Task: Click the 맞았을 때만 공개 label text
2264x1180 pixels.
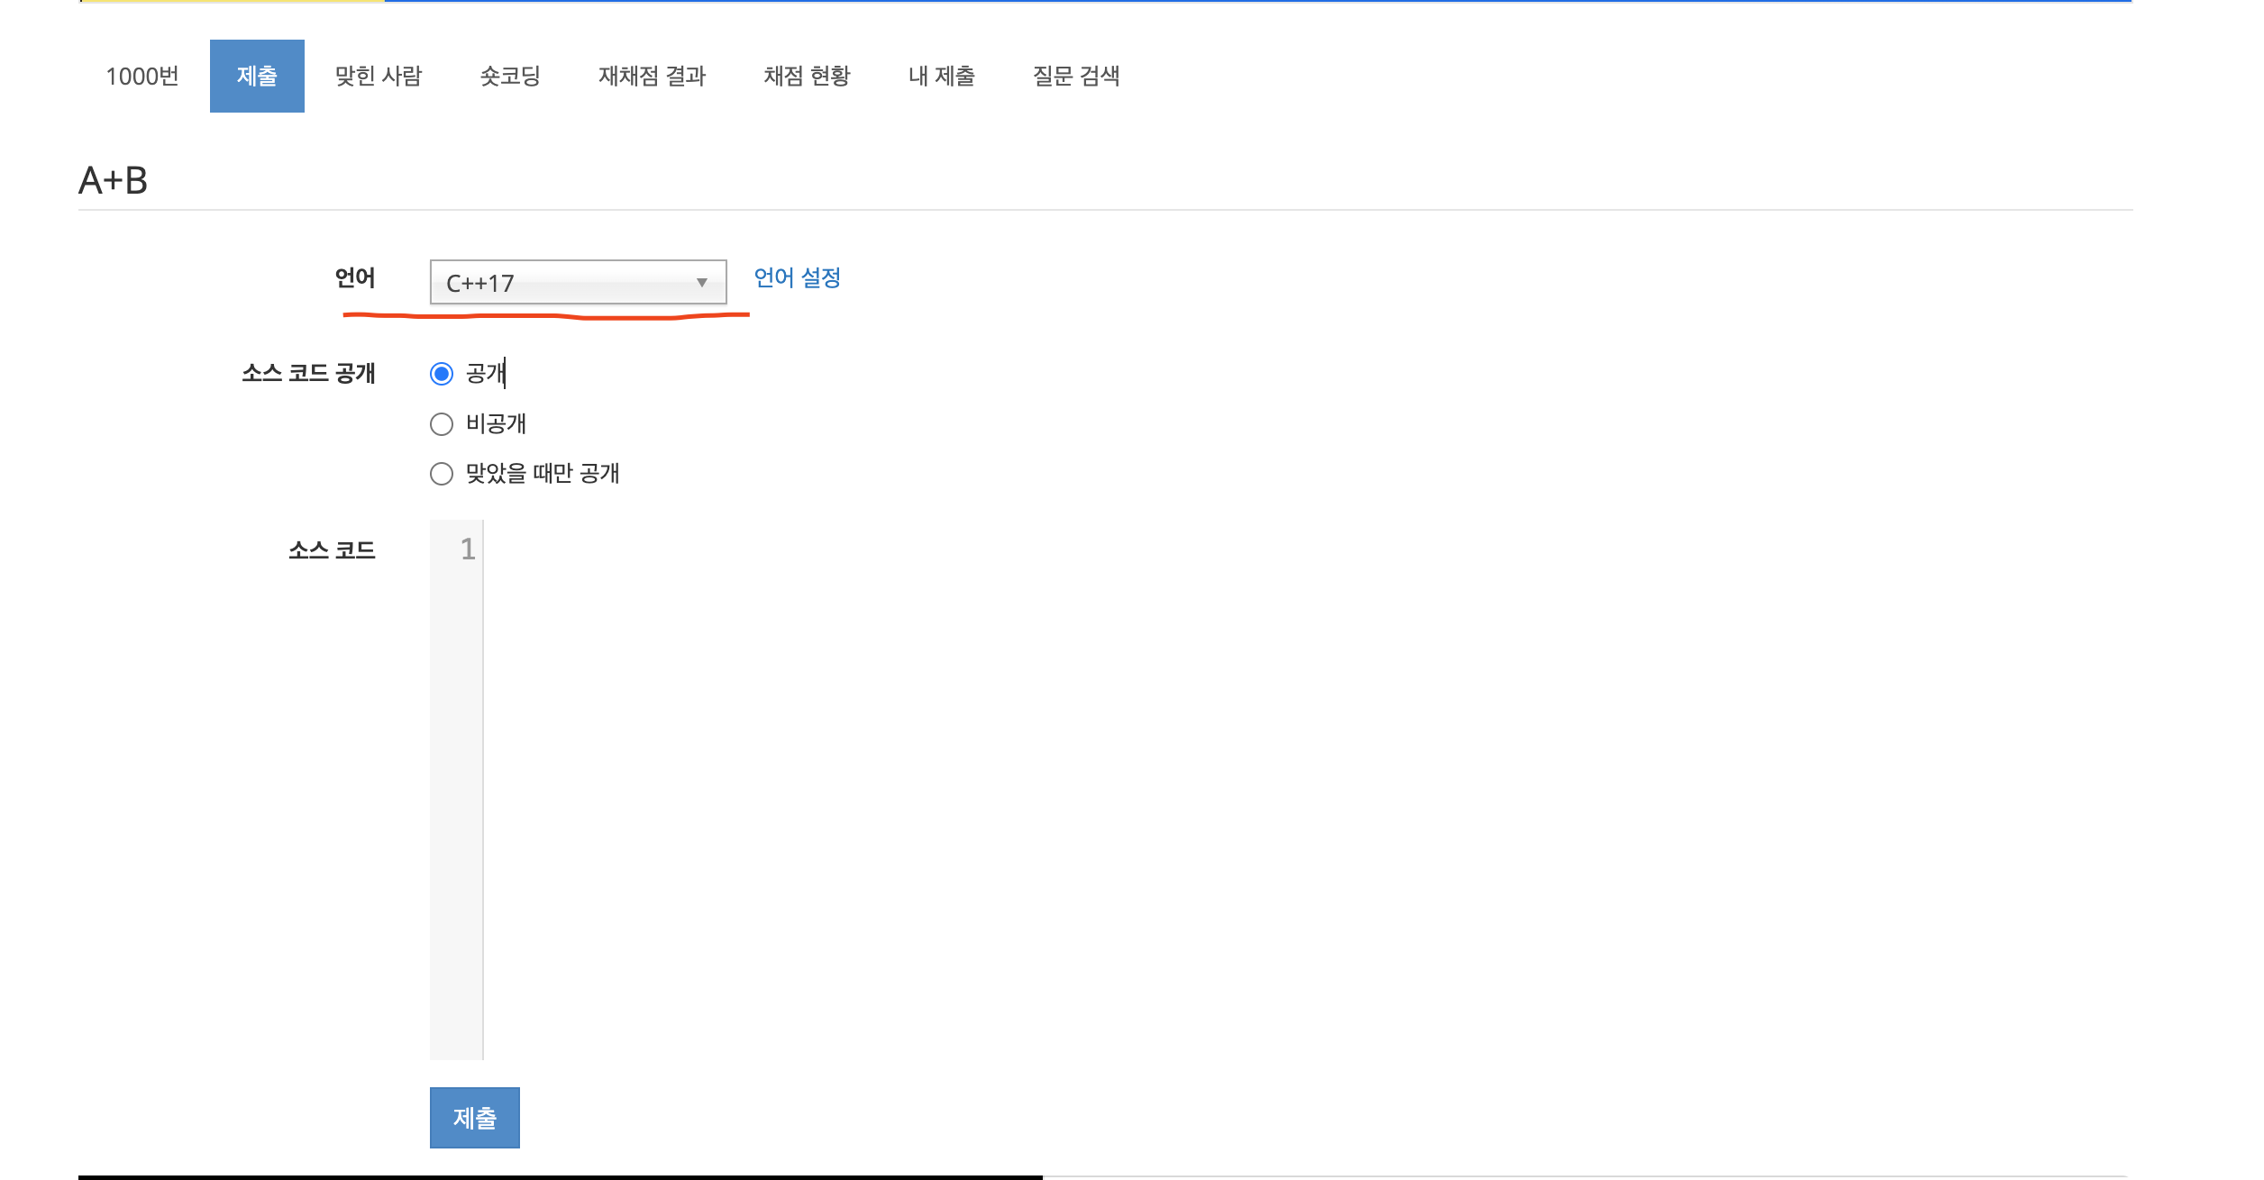Action: pyautogui.click(x=543, y=474)
